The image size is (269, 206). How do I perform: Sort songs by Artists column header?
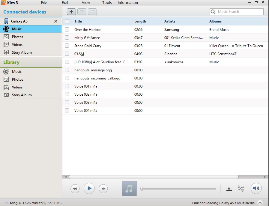pos(170,21)
